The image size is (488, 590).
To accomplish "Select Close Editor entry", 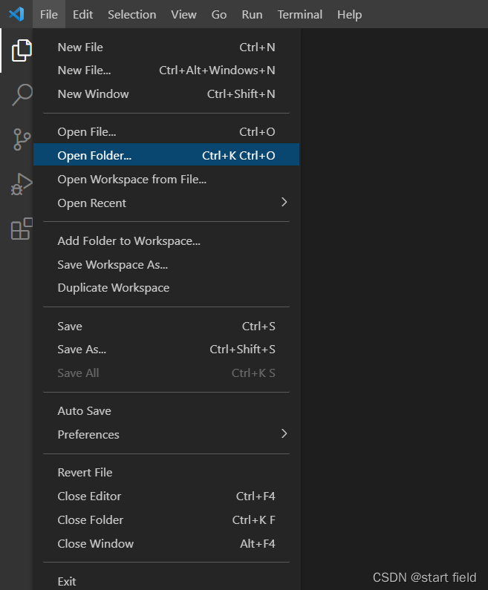I will pyautogui.click(x=166, y=496).
